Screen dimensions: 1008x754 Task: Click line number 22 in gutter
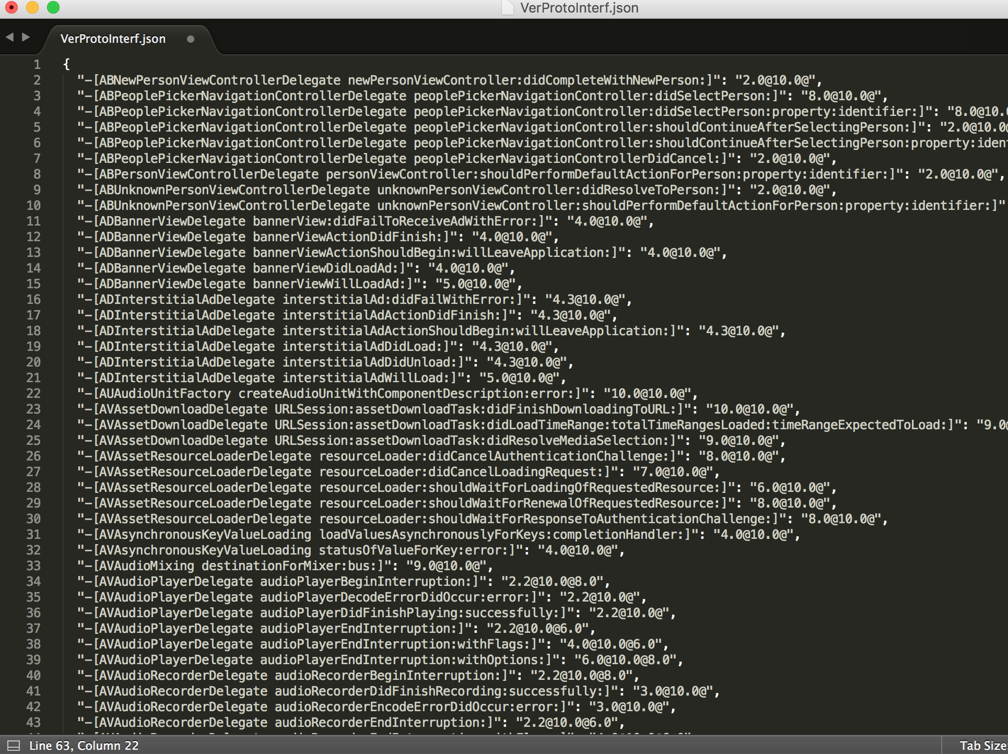coord(33,393)
